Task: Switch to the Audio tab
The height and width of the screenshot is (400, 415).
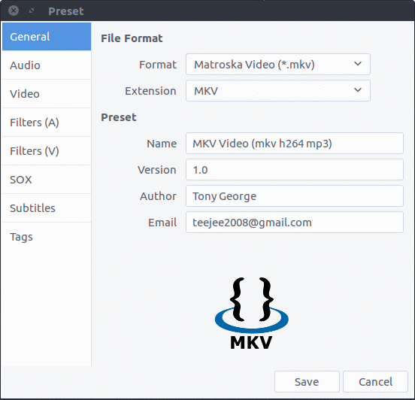Action: pyautogui.click(x=47, y=65)
